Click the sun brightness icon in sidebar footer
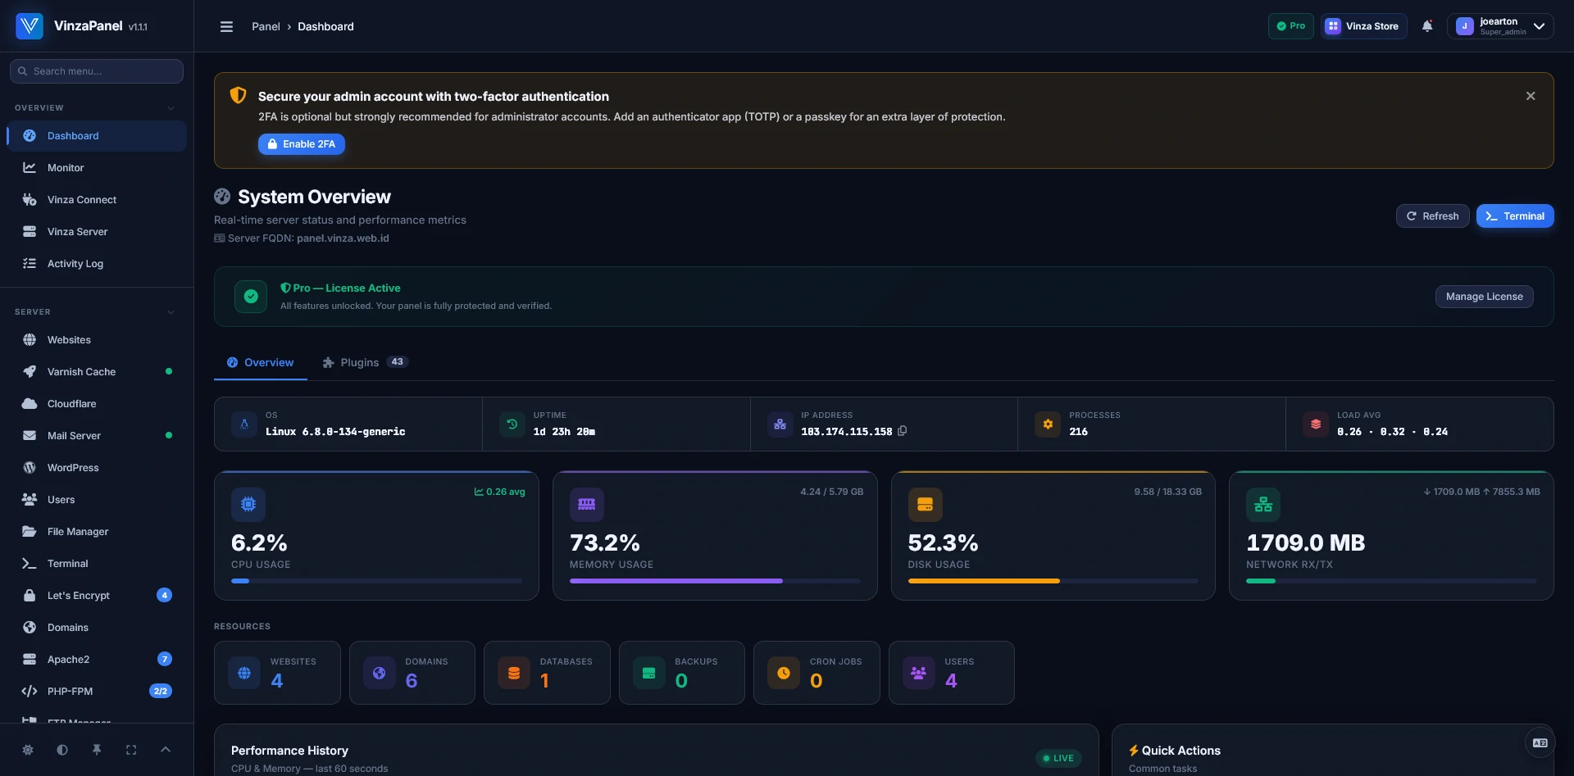Viewport: 1574px width, 776px height. 28,750
